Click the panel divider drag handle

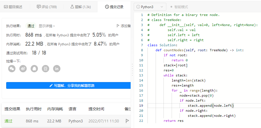132,69
